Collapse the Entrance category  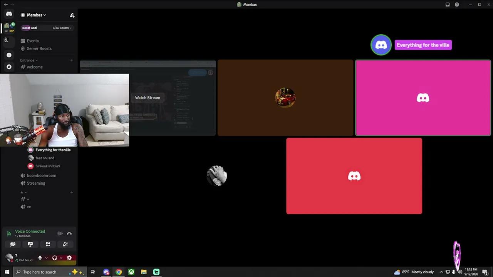(29, 60)
